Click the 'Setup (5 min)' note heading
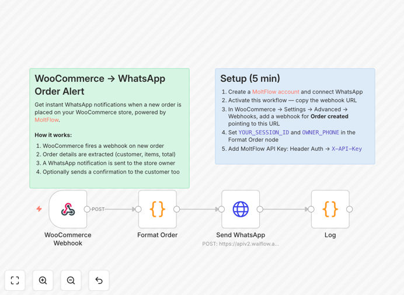The width and height of the screenshot is (404, 295). 250,78
